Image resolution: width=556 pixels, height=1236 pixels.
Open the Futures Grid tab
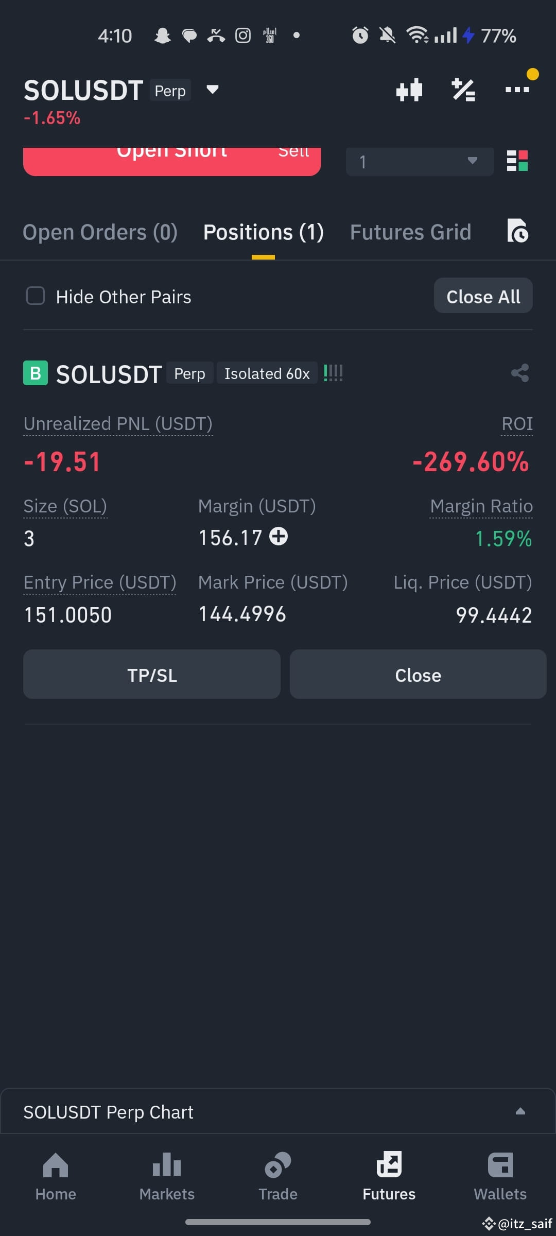(x=410, y=232)
